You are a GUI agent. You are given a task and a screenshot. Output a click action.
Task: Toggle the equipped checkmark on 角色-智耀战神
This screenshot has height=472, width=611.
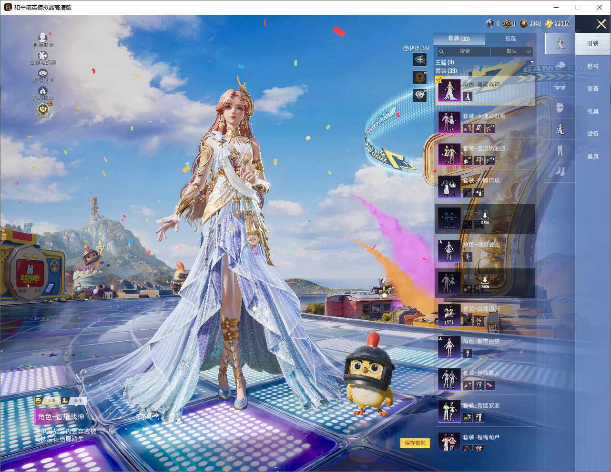(x=439, y=80)
